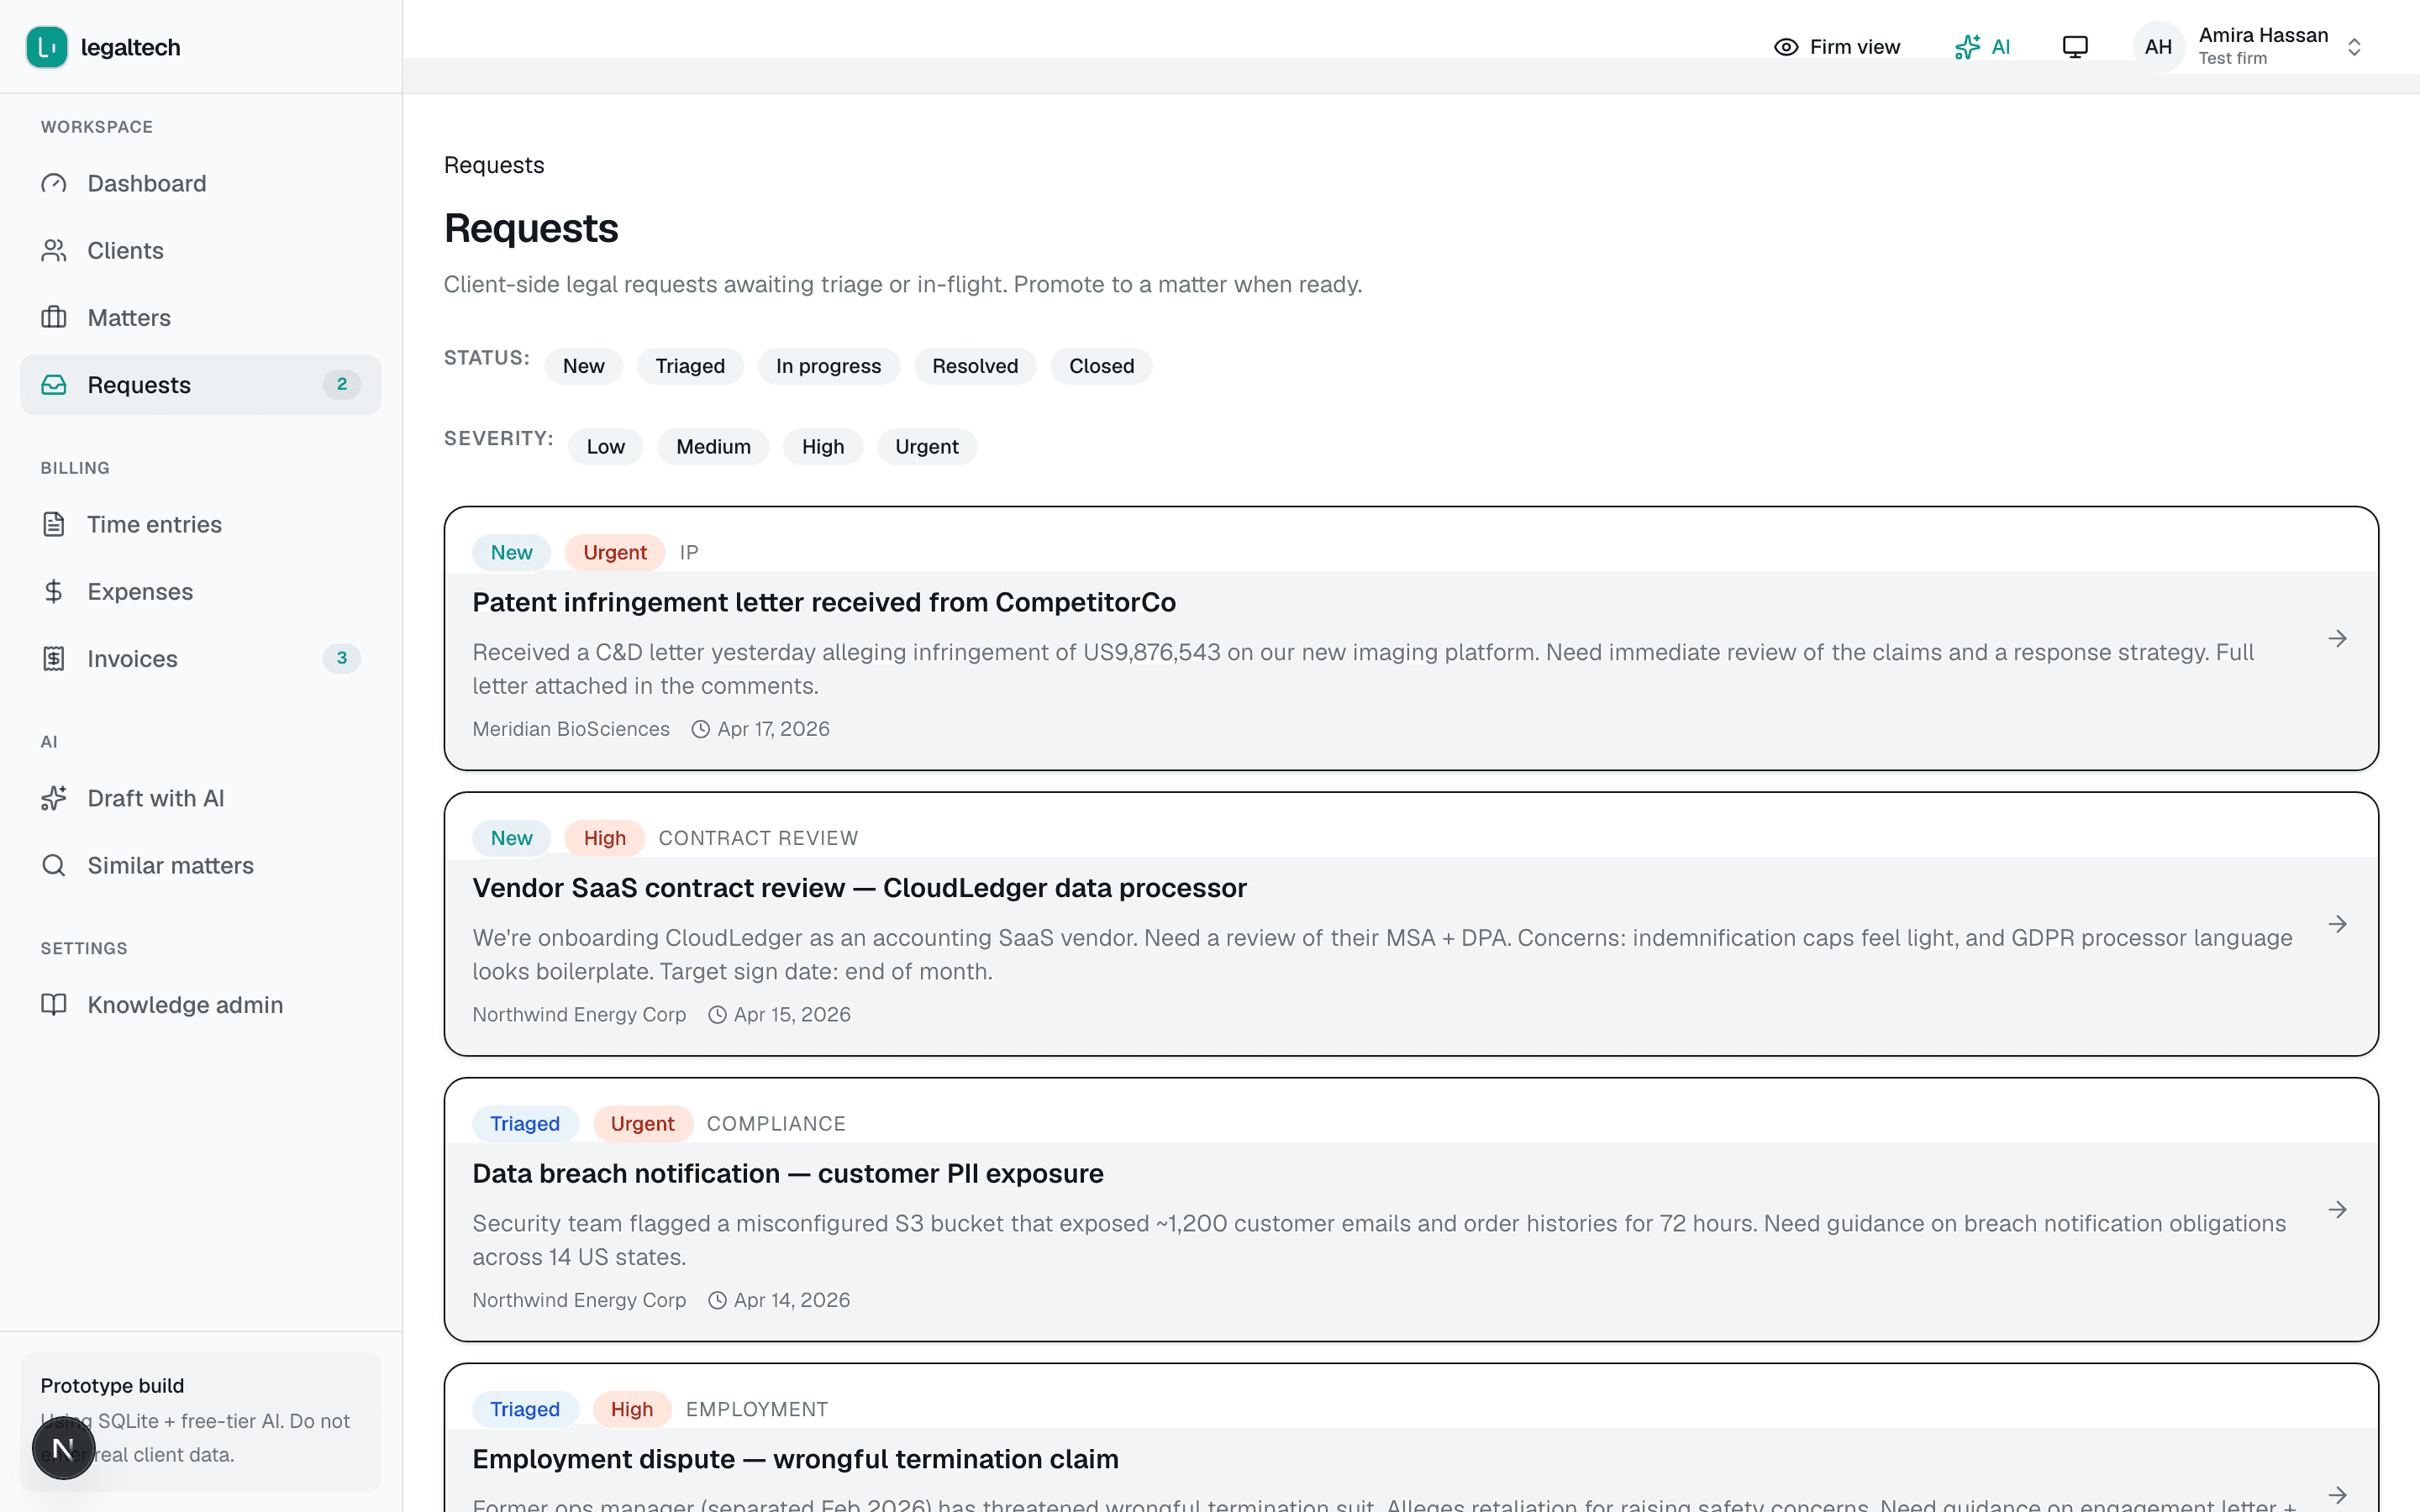Click the Knowledge admin book icon
The image size is (2420, 1512).
click(x=54, y=1004)
